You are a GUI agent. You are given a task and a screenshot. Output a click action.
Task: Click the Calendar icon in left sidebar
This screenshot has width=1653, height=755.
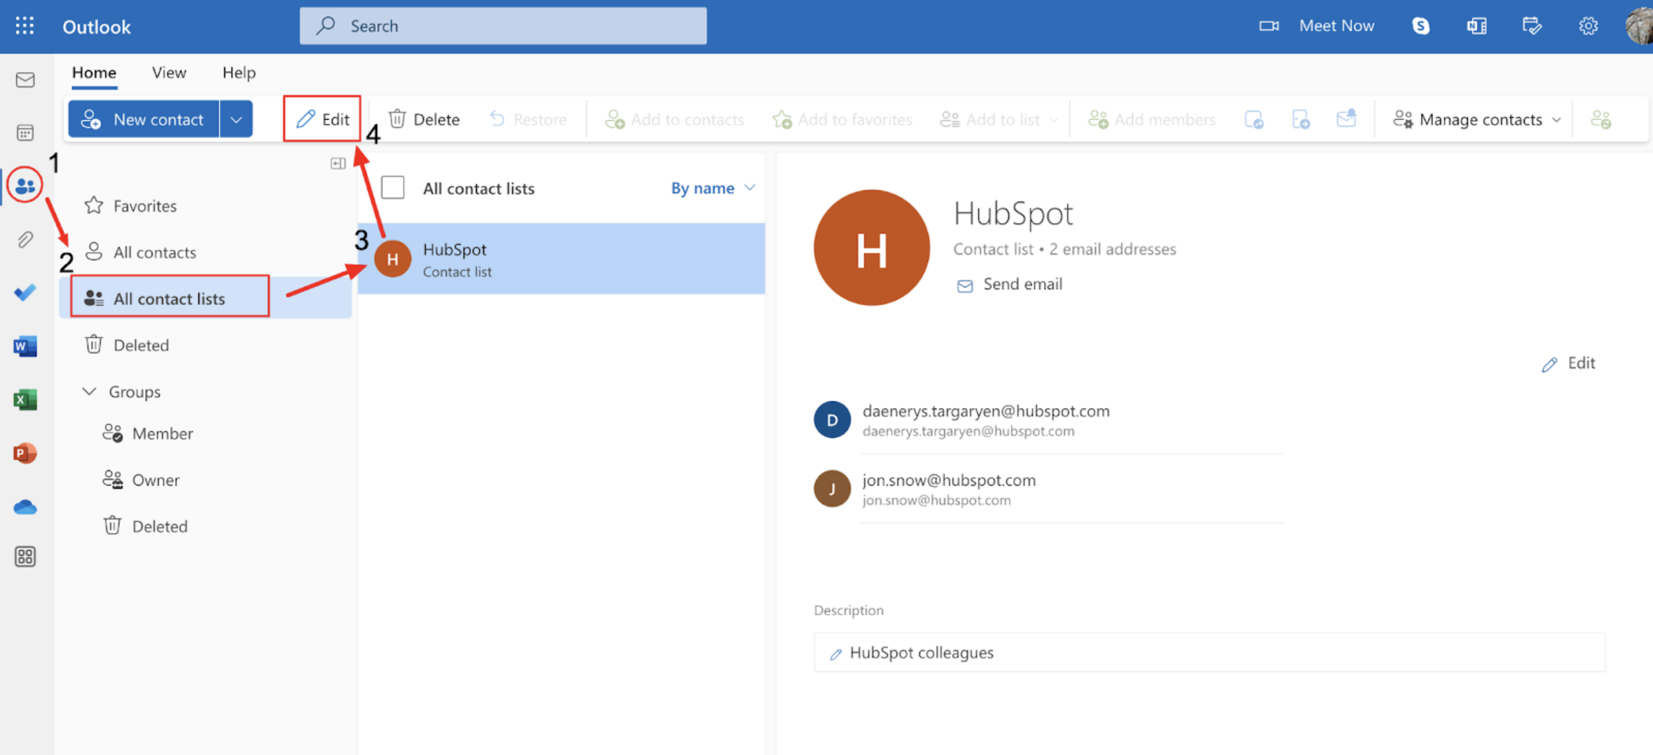pos(25,131)
